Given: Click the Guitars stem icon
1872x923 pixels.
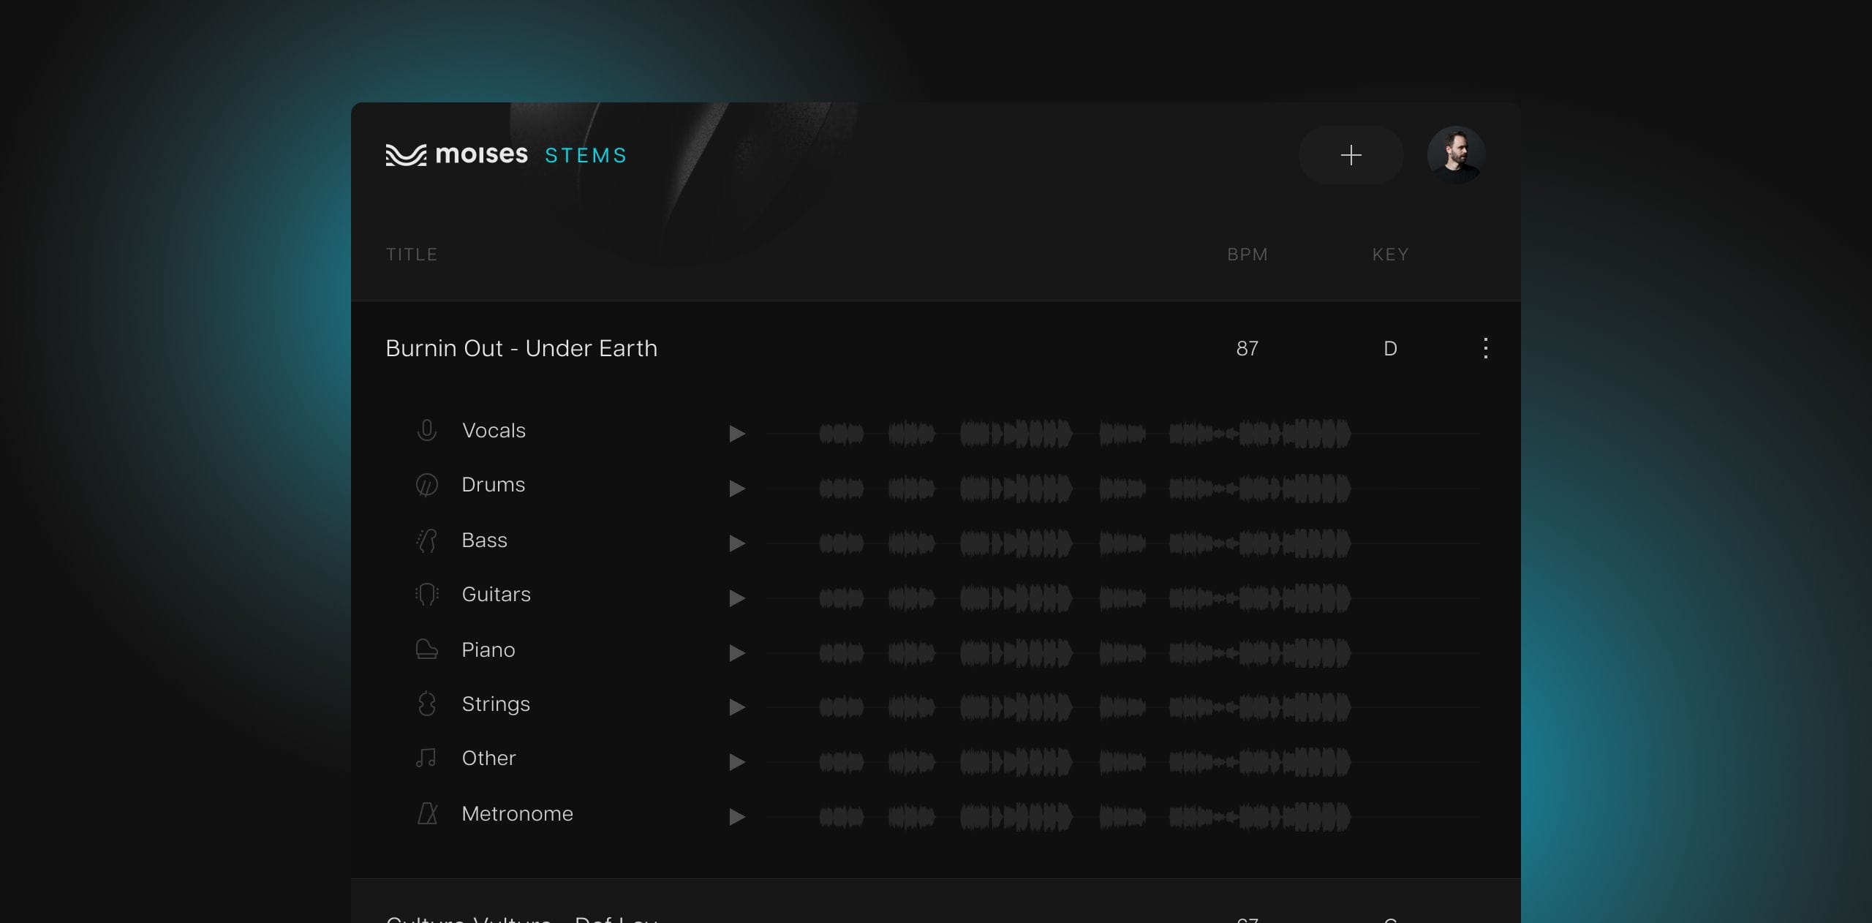Looking at the screenshot, I should (427, 595).
